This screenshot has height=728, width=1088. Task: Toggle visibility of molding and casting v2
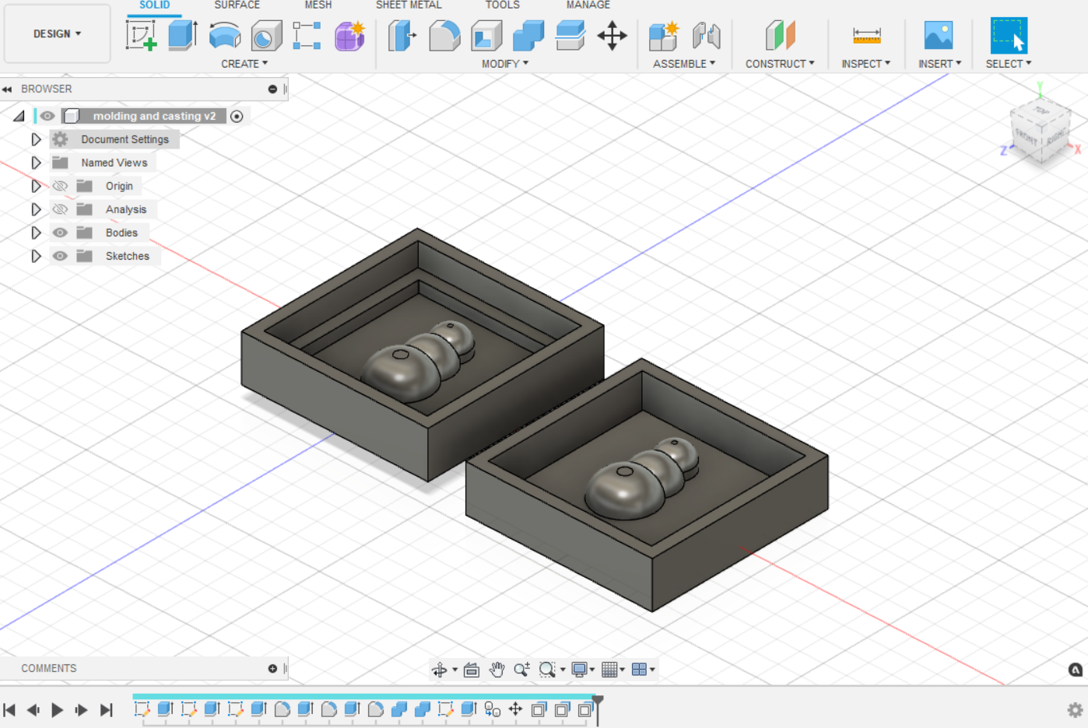(x=47, y=116)
